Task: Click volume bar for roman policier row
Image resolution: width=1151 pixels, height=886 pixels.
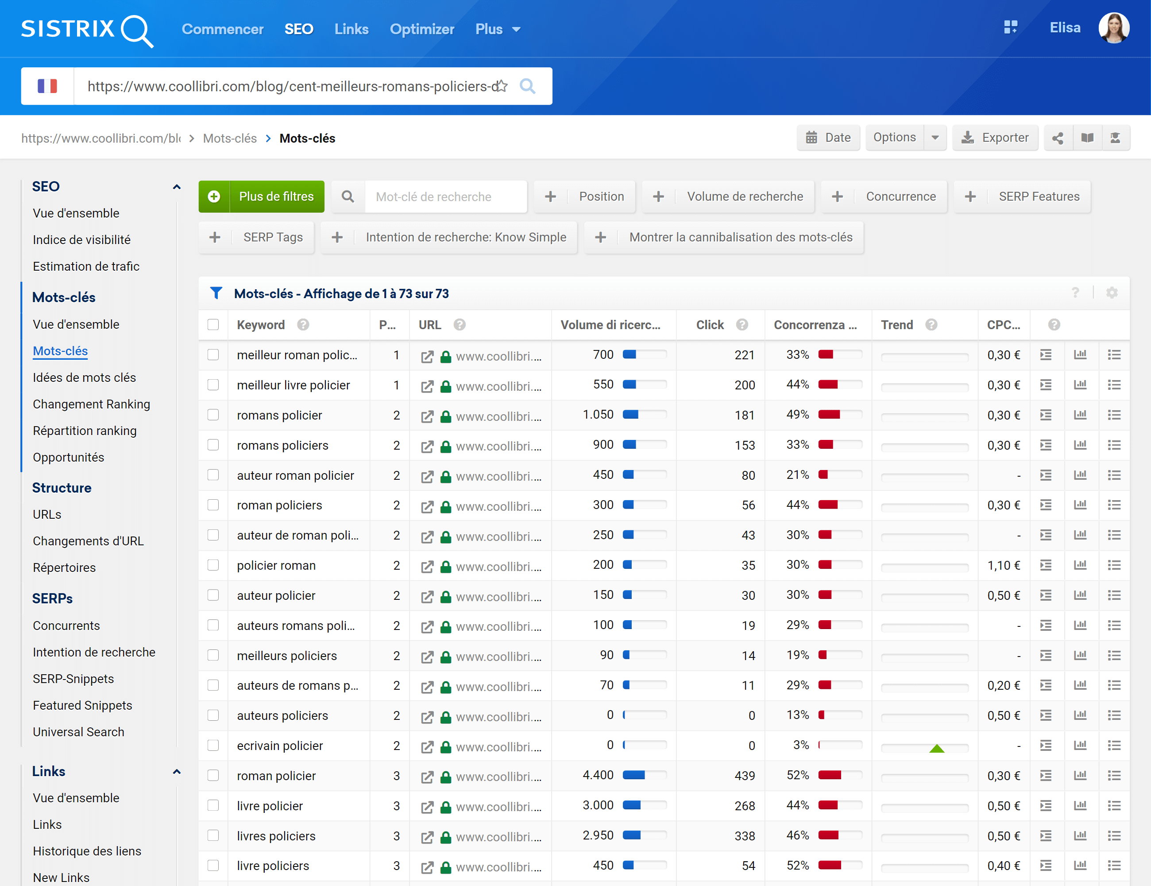Action: (x=645, y=775)
